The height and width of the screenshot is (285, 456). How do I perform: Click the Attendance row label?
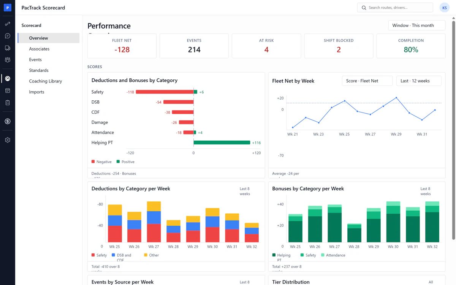click(x=103, y=132)
